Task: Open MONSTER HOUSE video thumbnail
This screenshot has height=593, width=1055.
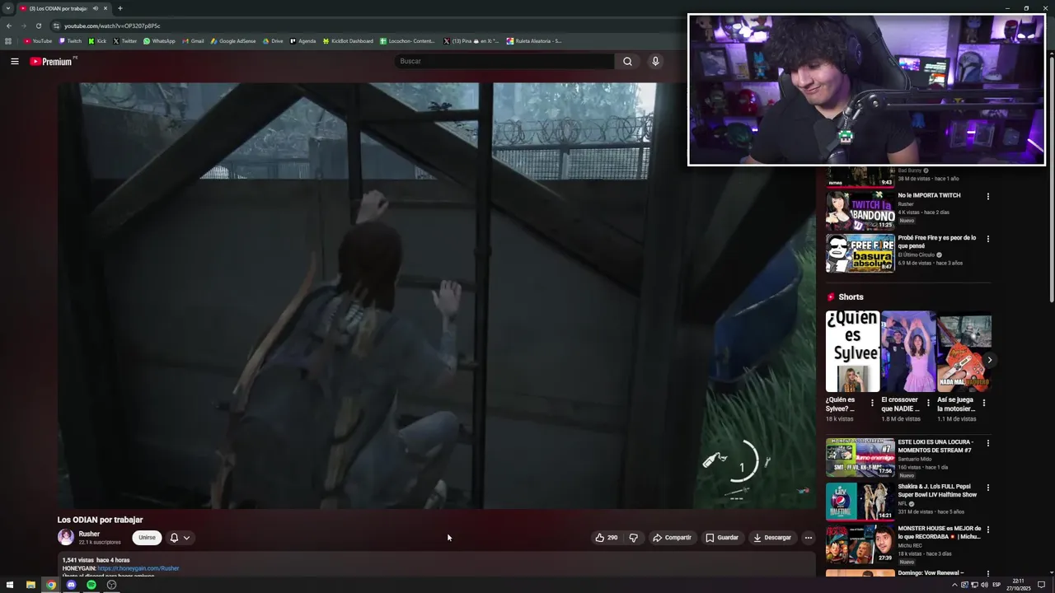Action: (x=860, y=544)
